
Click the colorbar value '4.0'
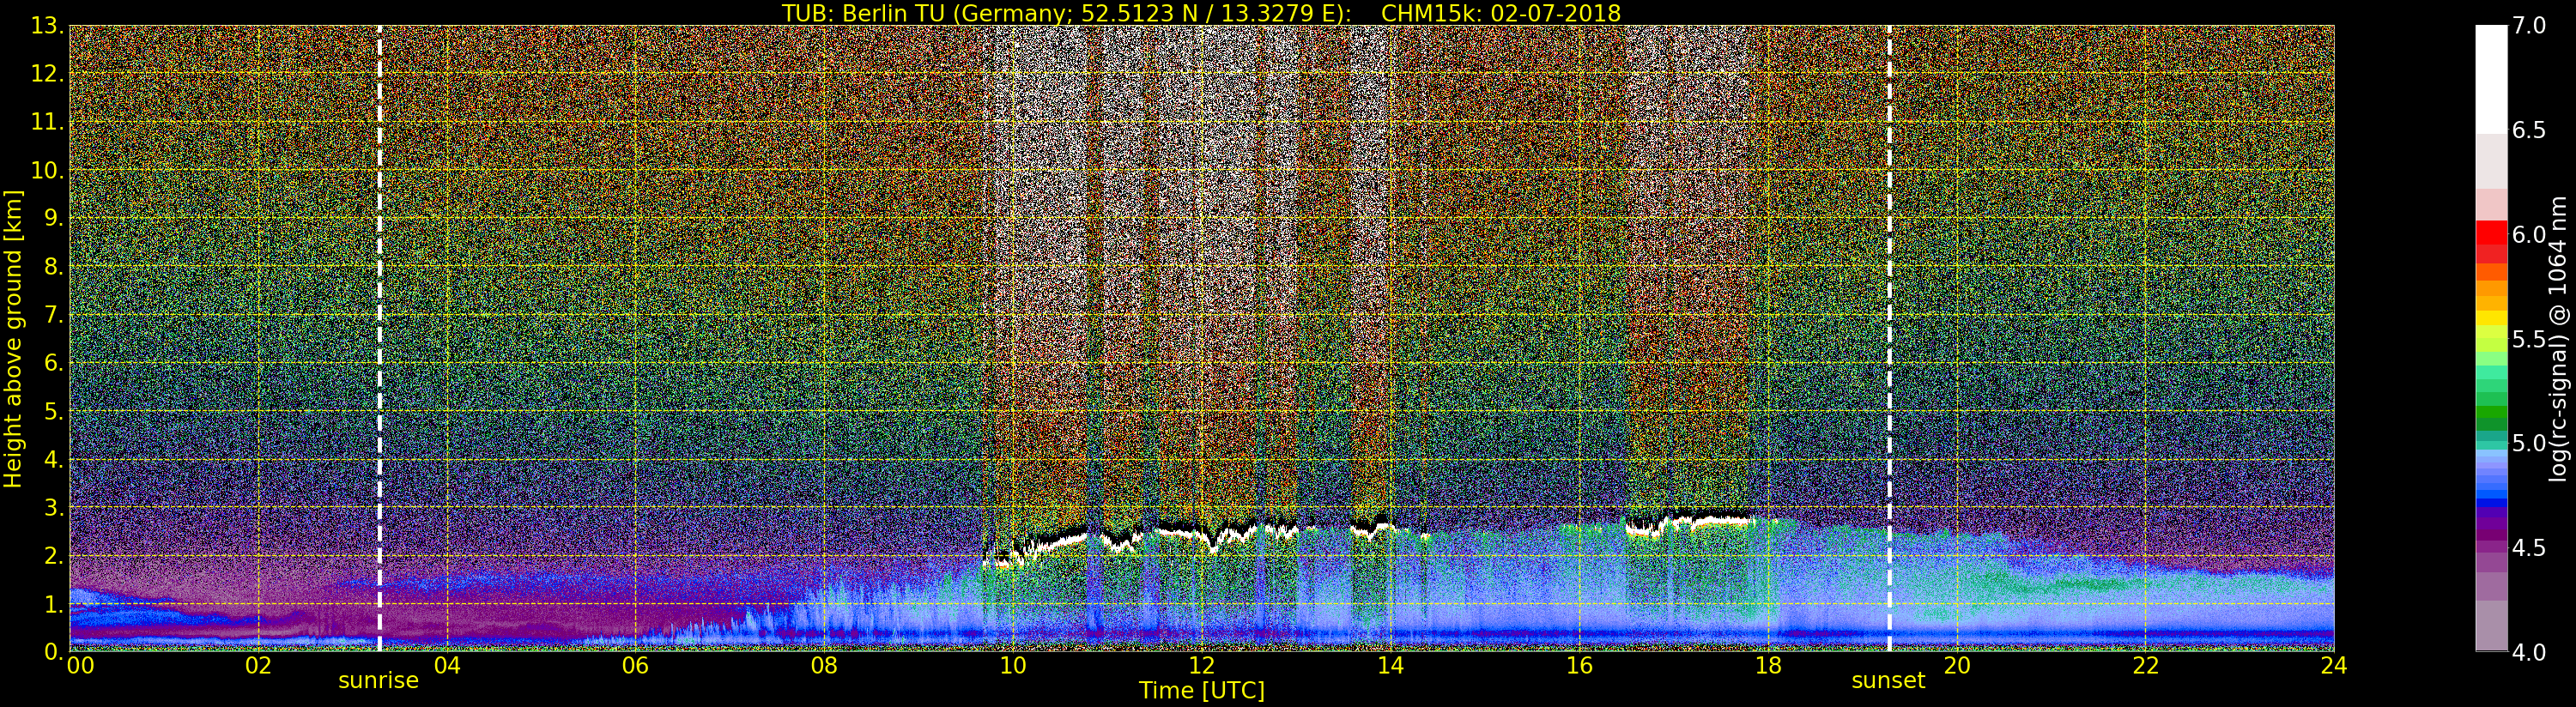click(2529, 652)
